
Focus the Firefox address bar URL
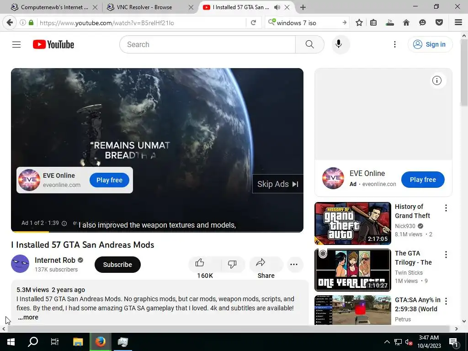pos(142,23)
